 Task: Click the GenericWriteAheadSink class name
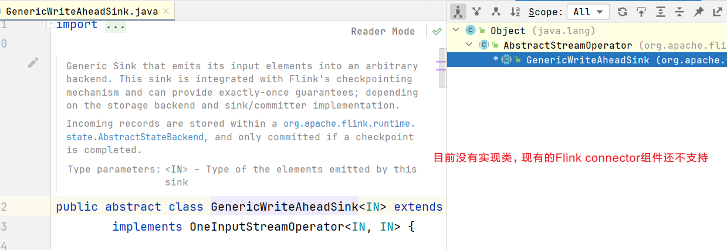[285, 207]
